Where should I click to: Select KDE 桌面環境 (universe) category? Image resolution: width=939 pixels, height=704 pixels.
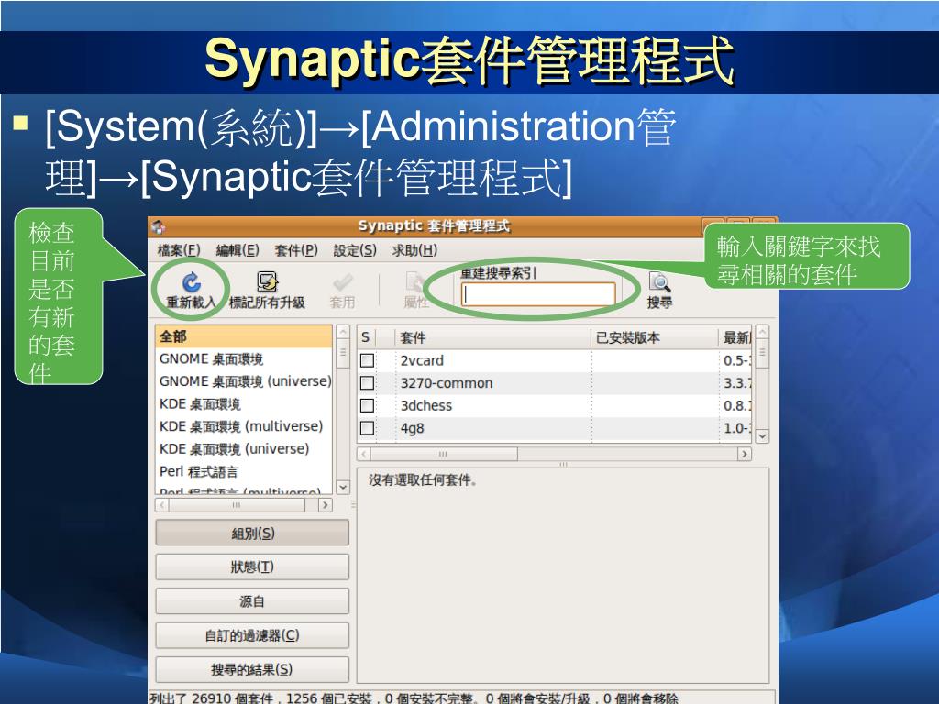(244, 449)
